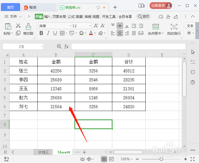Click the selection pointer icon in sidebar

click(x=193, y=52)
